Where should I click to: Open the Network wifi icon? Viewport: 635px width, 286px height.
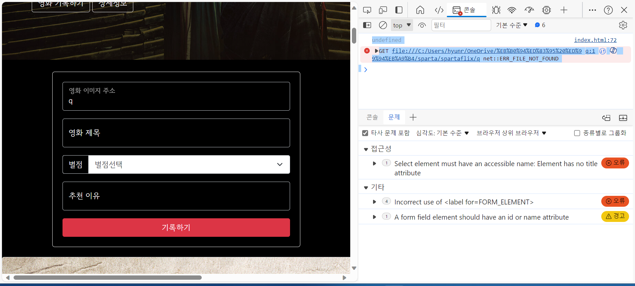pos(512,10)
